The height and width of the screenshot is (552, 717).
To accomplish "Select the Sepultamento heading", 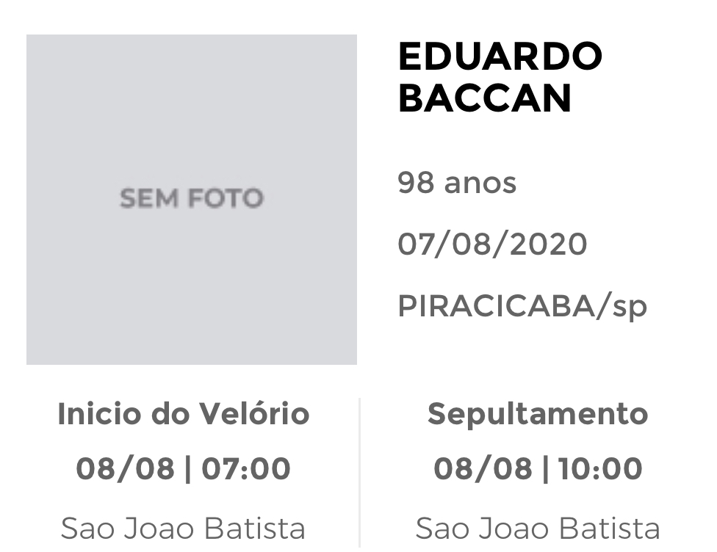I will [538, 415].
